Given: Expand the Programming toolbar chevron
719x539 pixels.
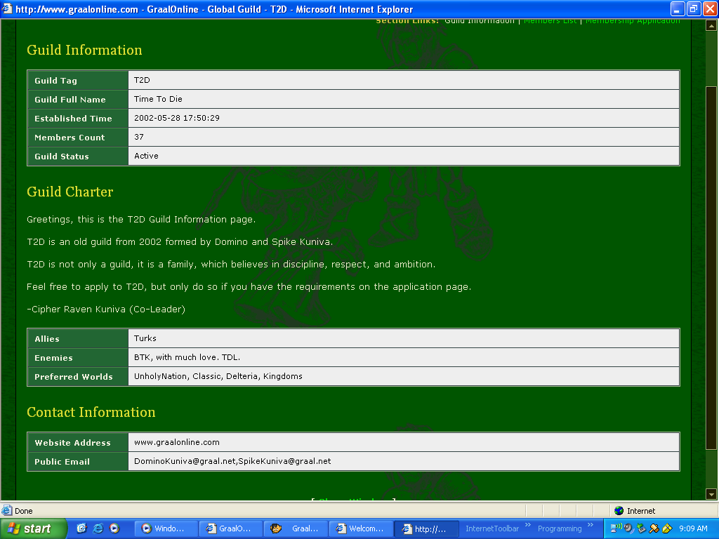Looking at the screenshot, I should pos(591,525).
